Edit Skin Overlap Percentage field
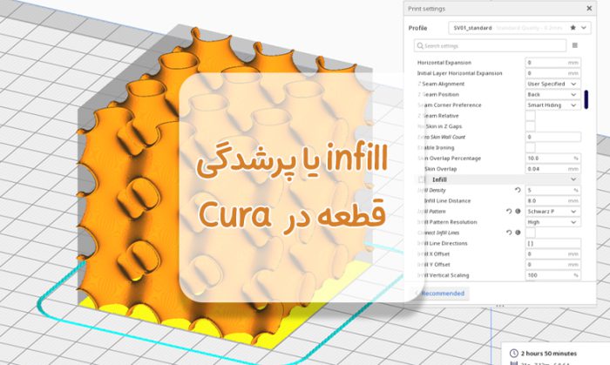The image size is (610, 365). (x=552, y=159)
